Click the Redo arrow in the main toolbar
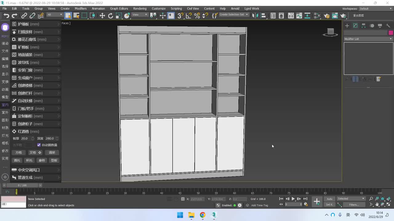The width and height of the screenshot is (394, 221). (14, 16)
